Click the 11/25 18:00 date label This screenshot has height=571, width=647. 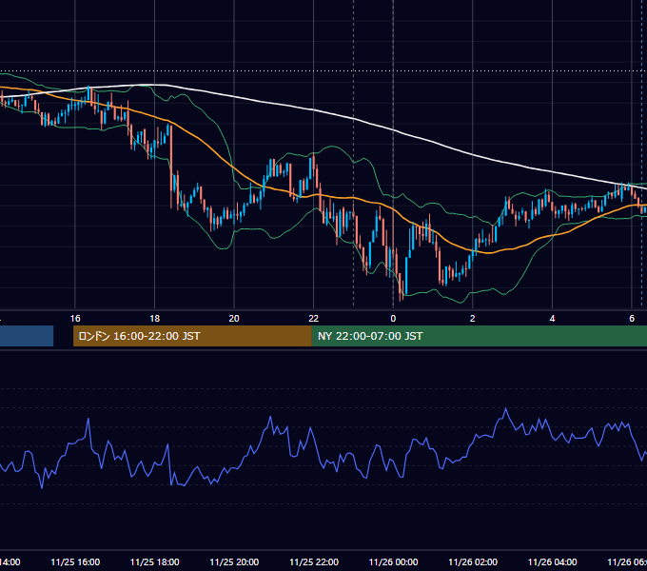pos(155,561)
